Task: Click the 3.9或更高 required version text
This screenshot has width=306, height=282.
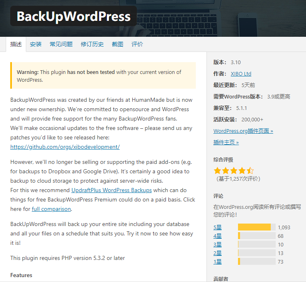Action: (x=279, y=96)
